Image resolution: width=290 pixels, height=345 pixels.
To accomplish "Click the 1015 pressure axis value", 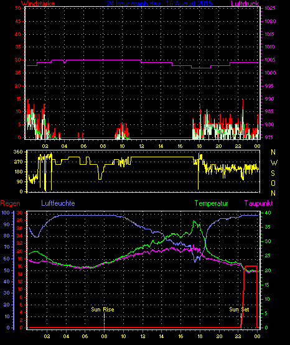I will (x=269, y=34).
